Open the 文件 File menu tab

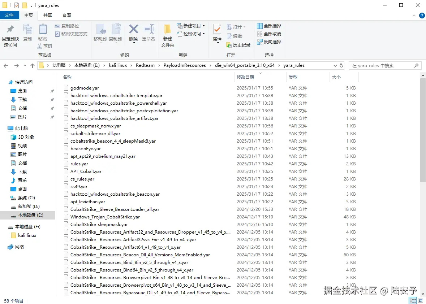[x=9, y=15]
